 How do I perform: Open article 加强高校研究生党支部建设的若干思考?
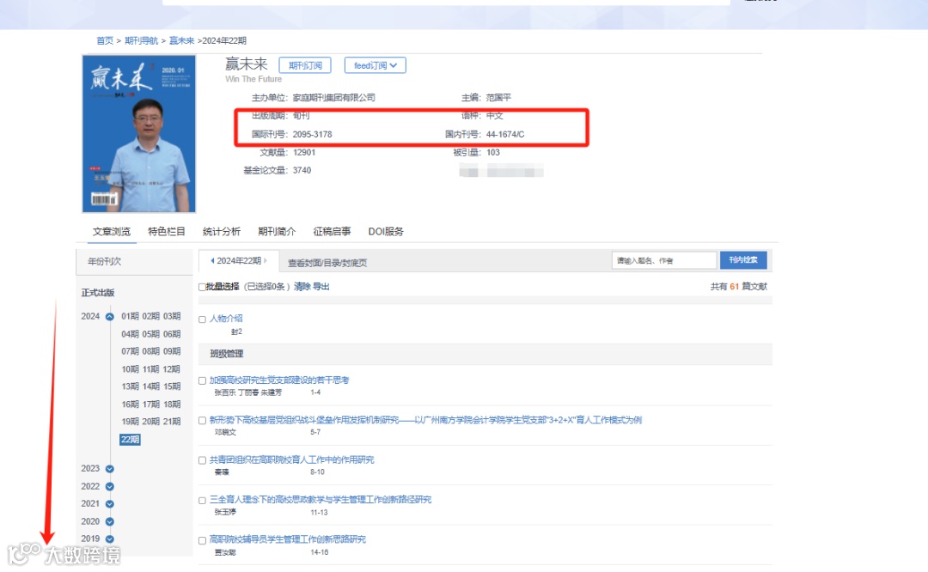click(279, 380)
